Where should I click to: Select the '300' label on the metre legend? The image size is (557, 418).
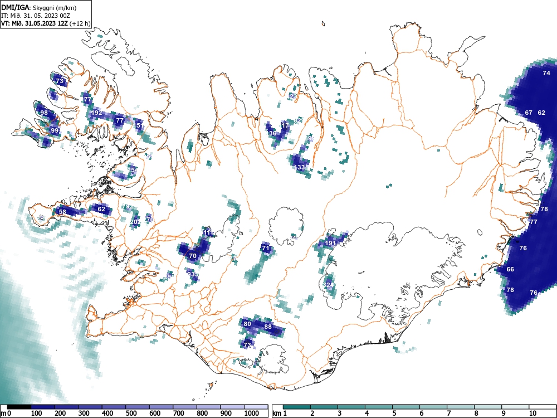pos(84,414)
